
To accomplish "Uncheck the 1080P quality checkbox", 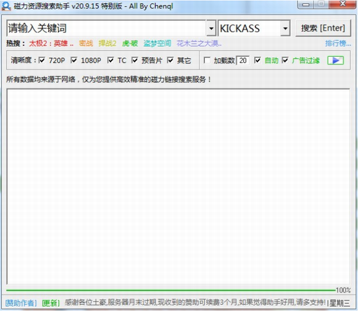I will tap(73, 60).
